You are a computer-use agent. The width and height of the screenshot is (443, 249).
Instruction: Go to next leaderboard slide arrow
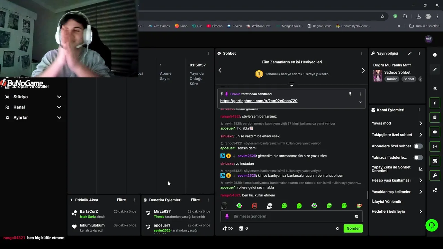[x=363, y=70]
